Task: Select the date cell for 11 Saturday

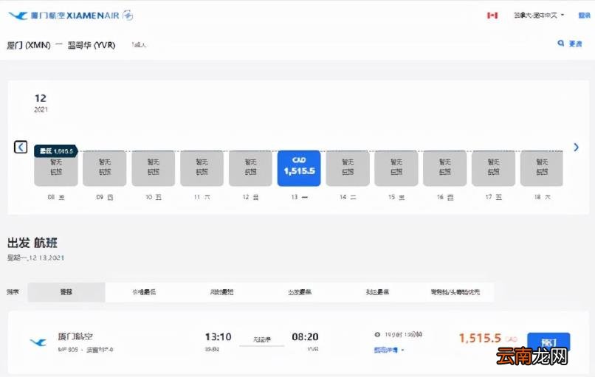Action: pyautogui.click(x=202, y=169)
